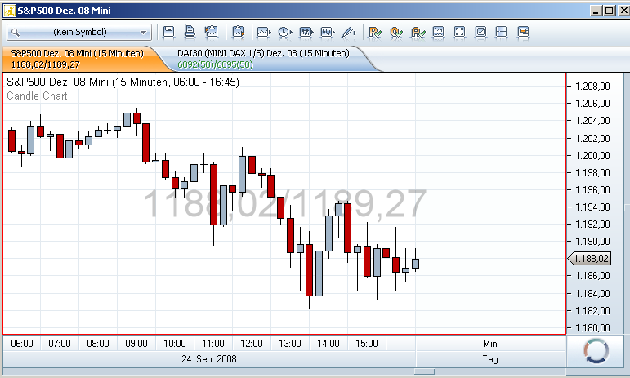Screen dimensions: 630x378
Task: Click the save (floppy disk) toolbar icon
Action: pyautogui.click(x=168, y=32)
